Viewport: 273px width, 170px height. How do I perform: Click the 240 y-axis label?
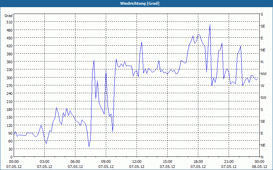[10, 94]
